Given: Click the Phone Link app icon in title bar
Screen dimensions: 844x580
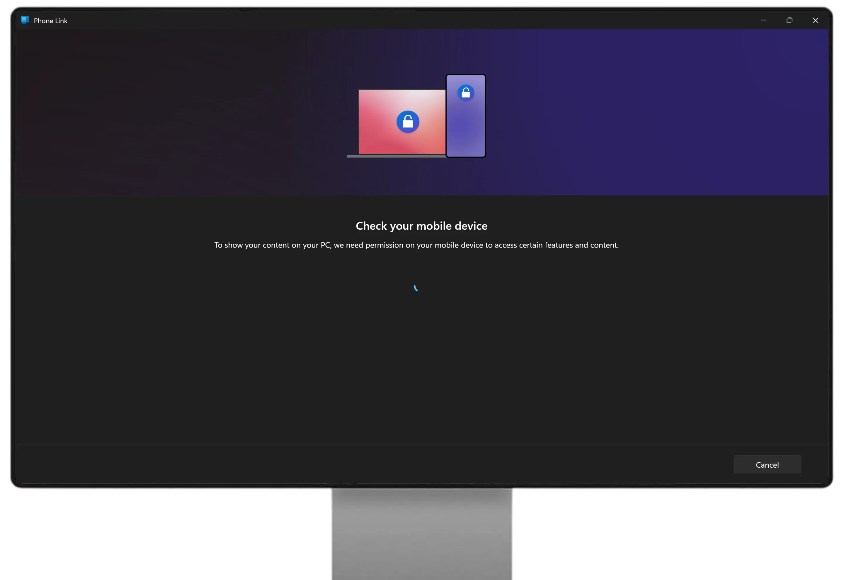Looking at the screenshot, I should (x=25, y=20).
